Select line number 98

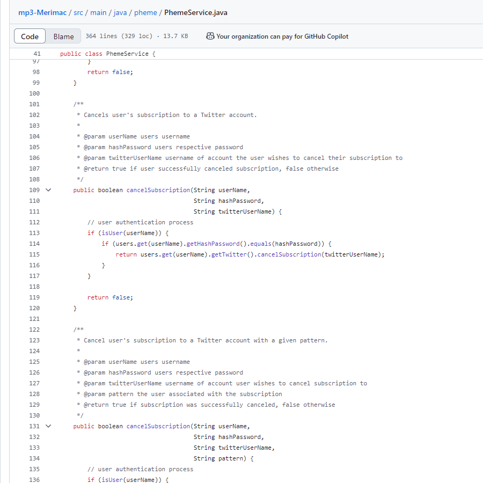click(36, 72)
